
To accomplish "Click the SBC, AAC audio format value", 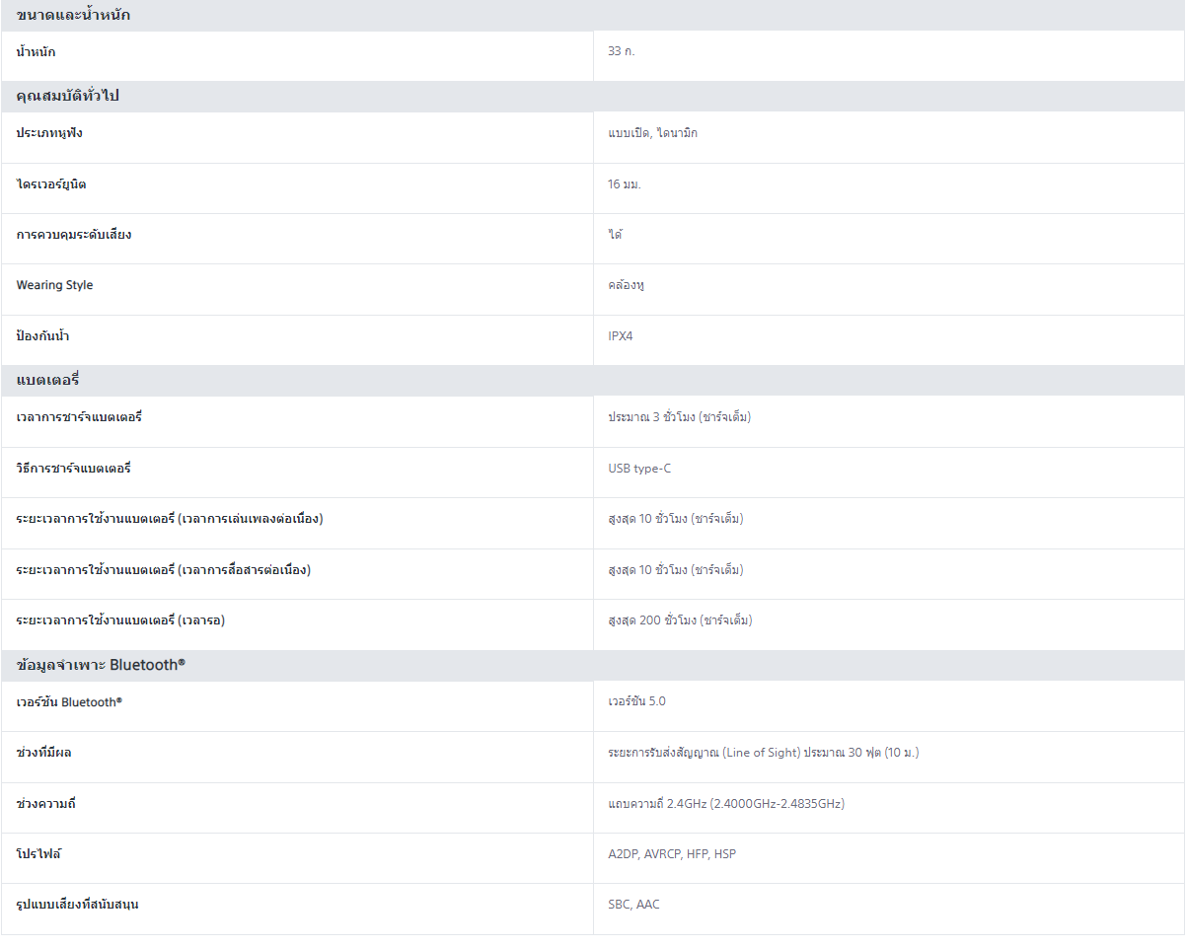I will (x=633, y=905).
